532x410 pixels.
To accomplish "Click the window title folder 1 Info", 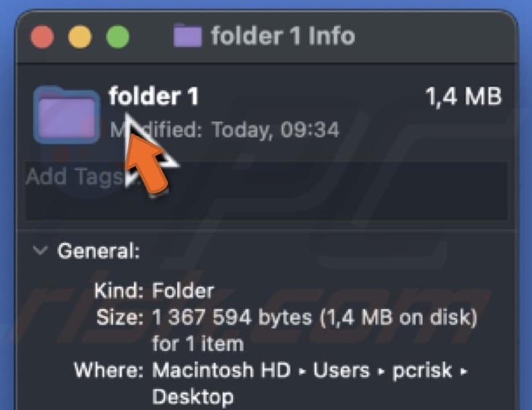I will coord(282,36).
